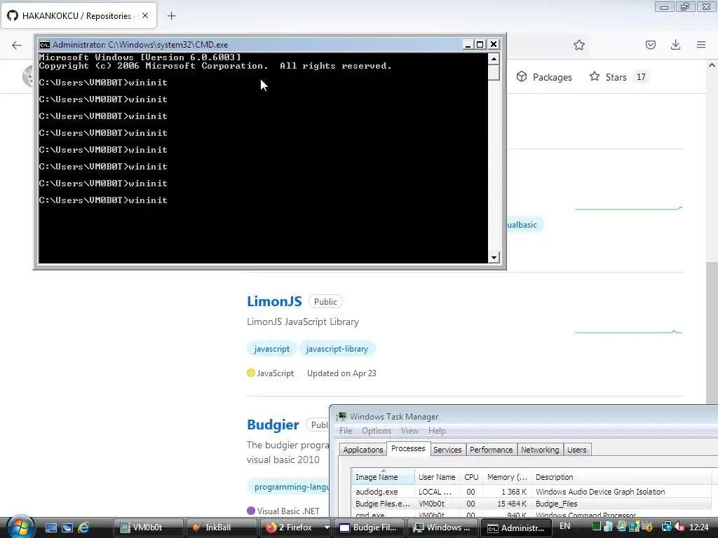Viewport: 718px width, 538px height.
Task: Sort processes by User Name column
Action: 437,476
